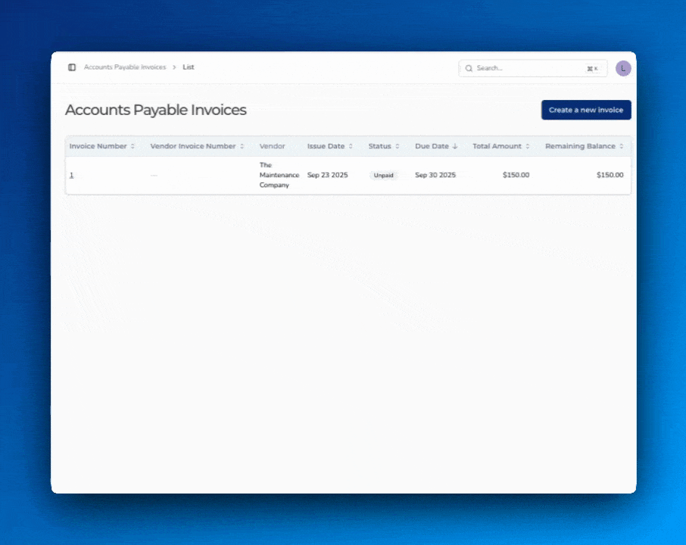The image size is (686, 545).
Task: Click the Unpaid status badge
Action: click(x=384, y=175)
